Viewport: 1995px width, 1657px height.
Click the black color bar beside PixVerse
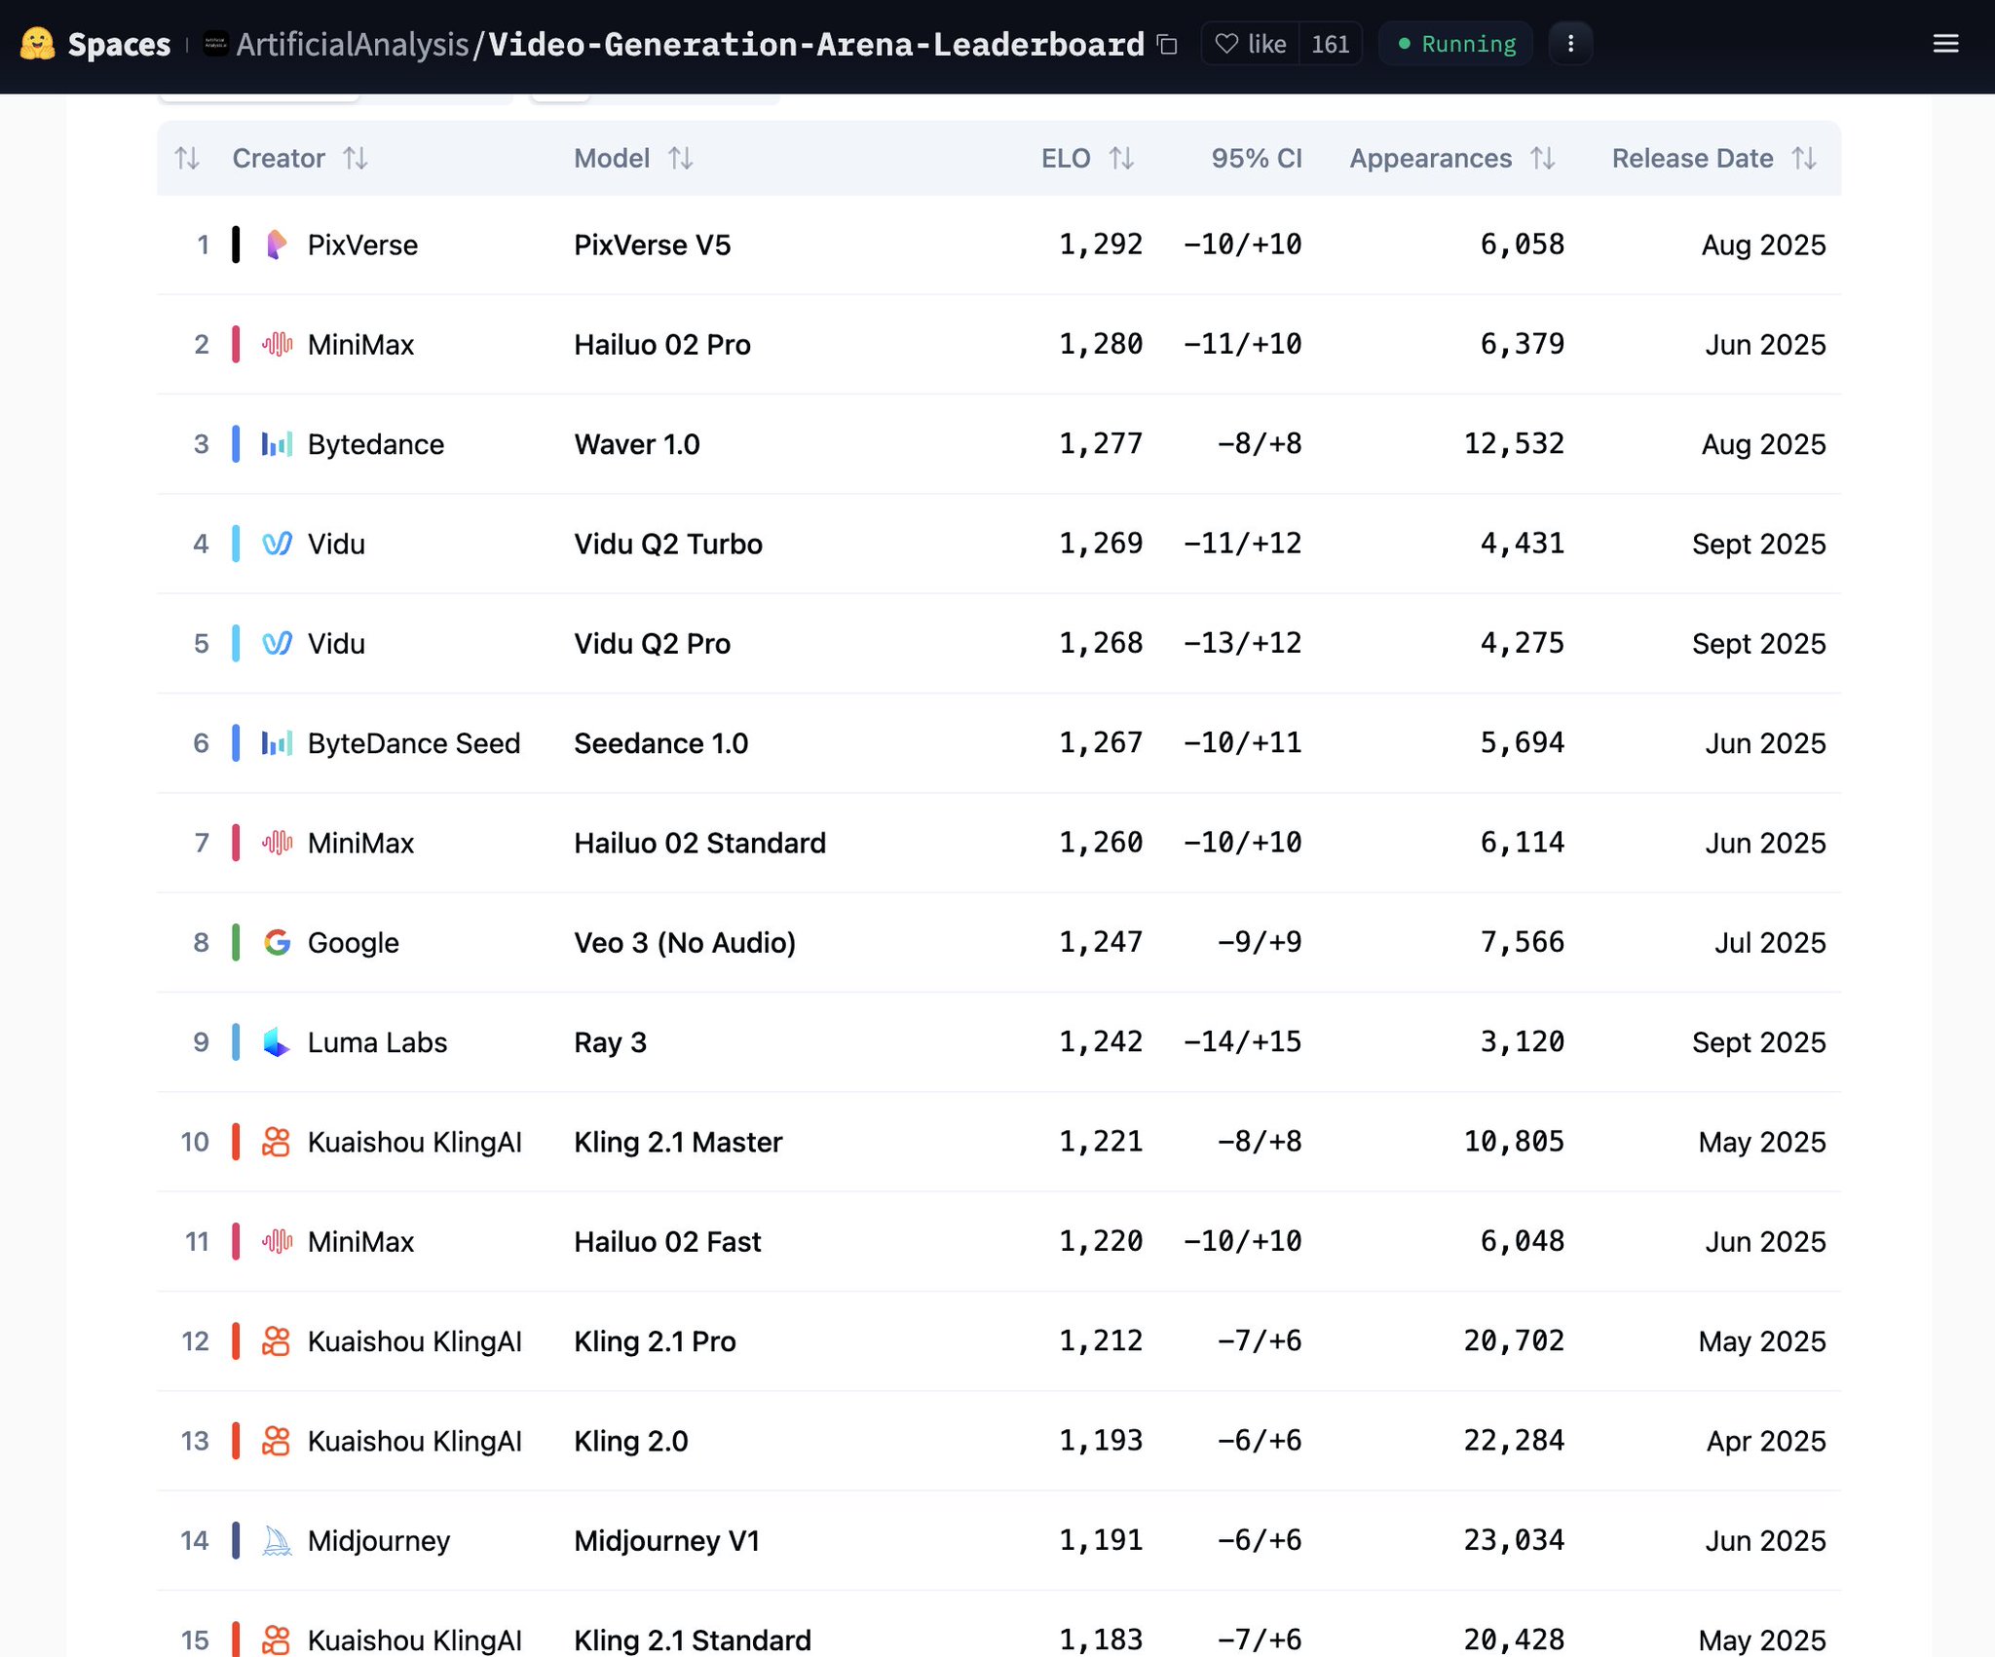click(236, 245)
